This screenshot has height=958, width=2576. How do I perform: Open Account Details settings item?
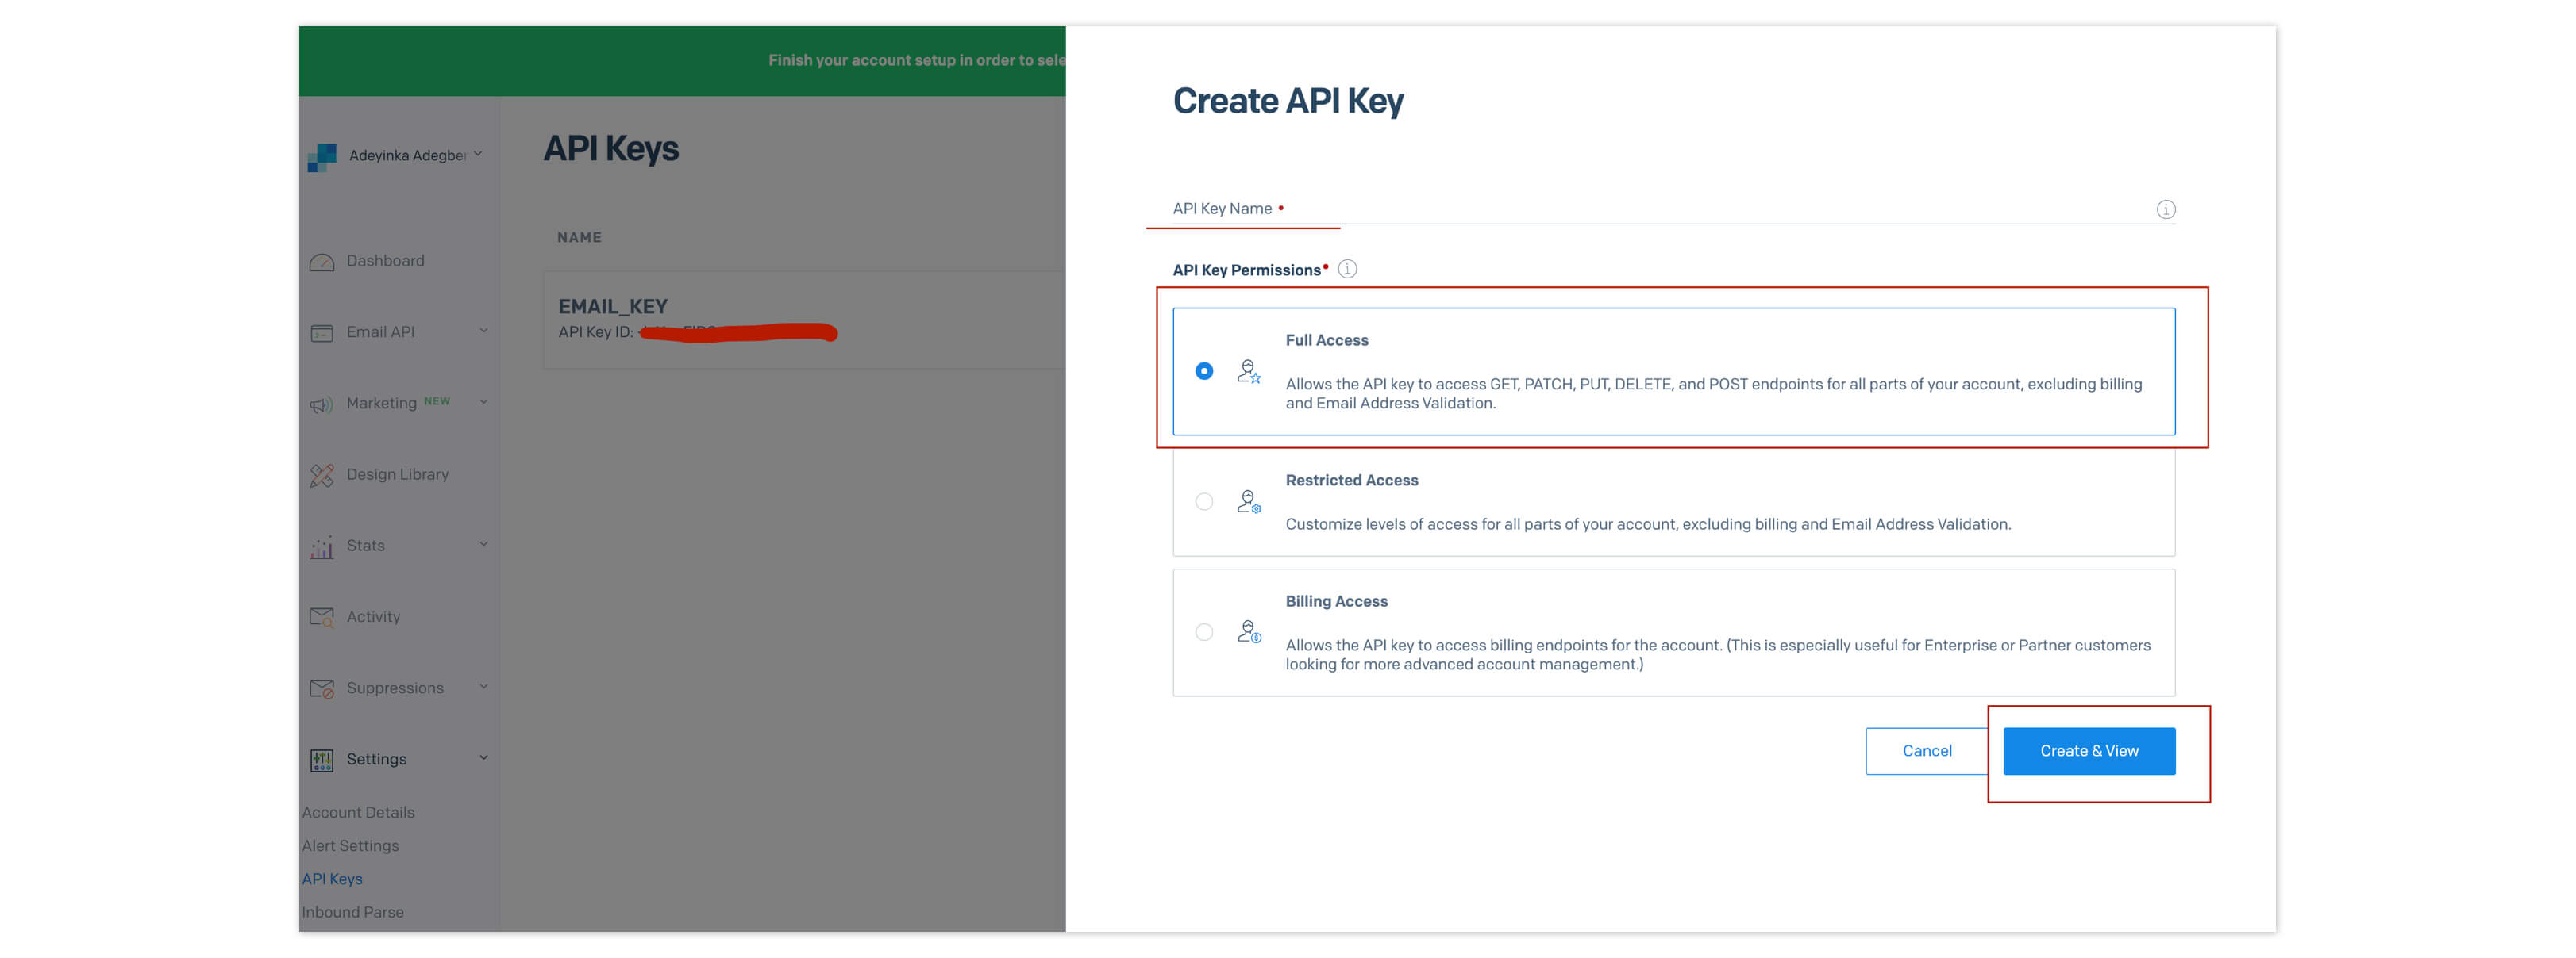358,812
